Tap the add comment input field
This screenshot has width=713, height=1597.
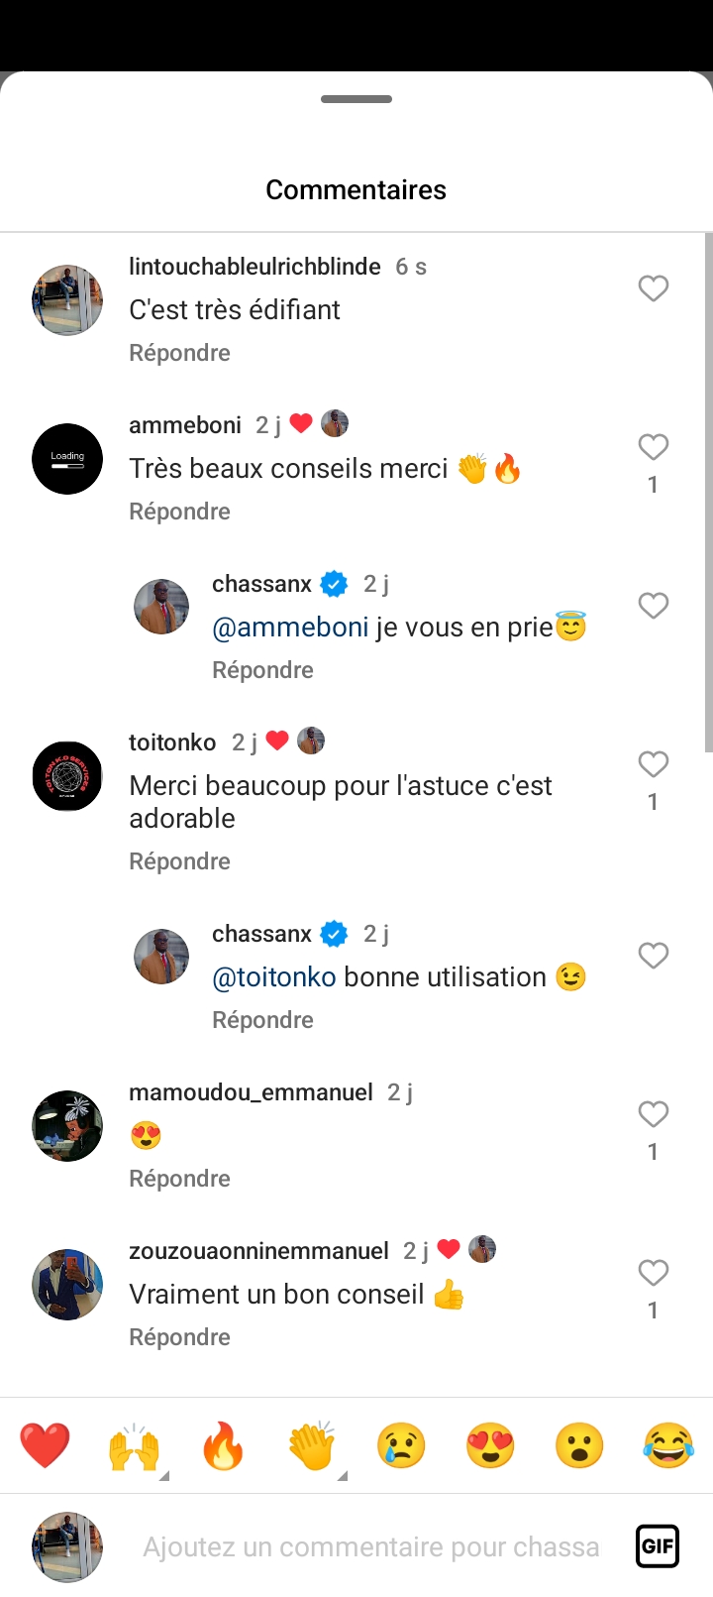coord(370,1546)
